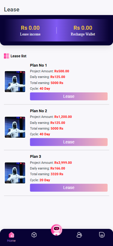The width and height of the screenshot is (113, 246).
Task: Tap the cube icon in bottom navigation
Action: (x=34, y=235)
